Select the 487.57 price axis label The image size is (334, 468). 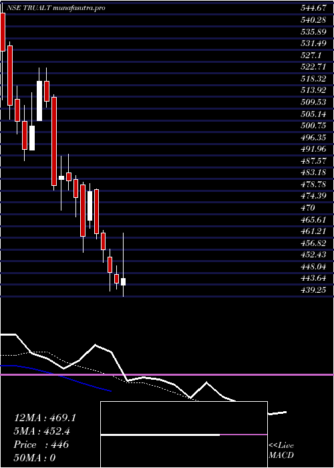coord(313,161)
